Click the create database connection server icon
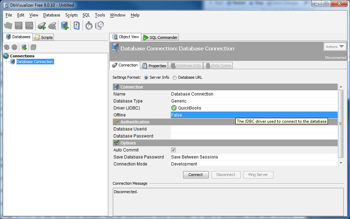The image size is (350, 219). 65,26
